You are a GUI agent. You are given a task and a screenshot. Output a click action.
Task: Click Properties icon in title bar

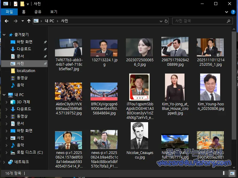[16, 4]
